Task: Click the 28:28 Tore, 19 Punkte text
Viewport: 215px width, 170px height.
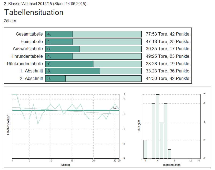Action: click(x=168, y=64)
